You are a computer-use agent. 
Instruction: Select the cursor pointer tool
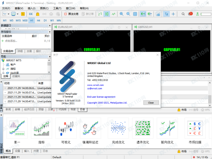[x=166, y=14]
